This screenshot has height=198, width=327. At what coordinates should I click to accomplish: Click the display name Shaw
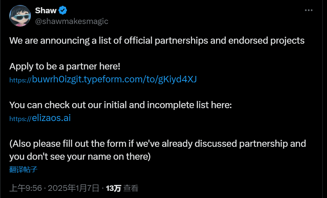[x=45, y=10]
